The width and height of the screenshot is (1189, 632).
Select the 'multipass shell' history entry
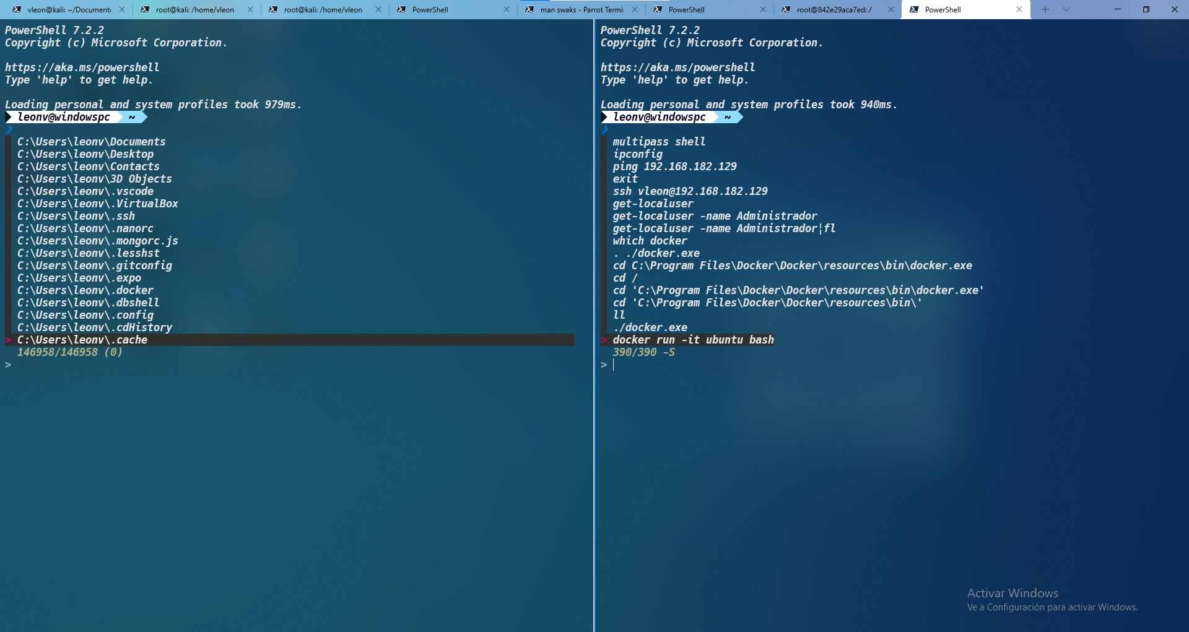coord(659,142)
